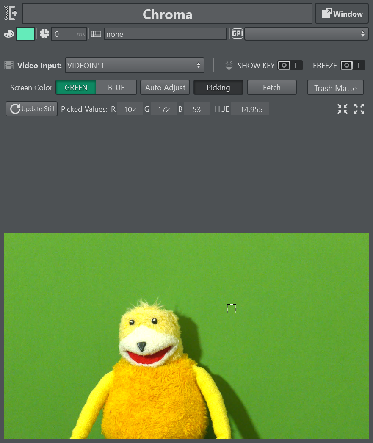Click the keyboard shortcut field showing none
Viewport: 373px width, 443px height.
tap(165, 34)
